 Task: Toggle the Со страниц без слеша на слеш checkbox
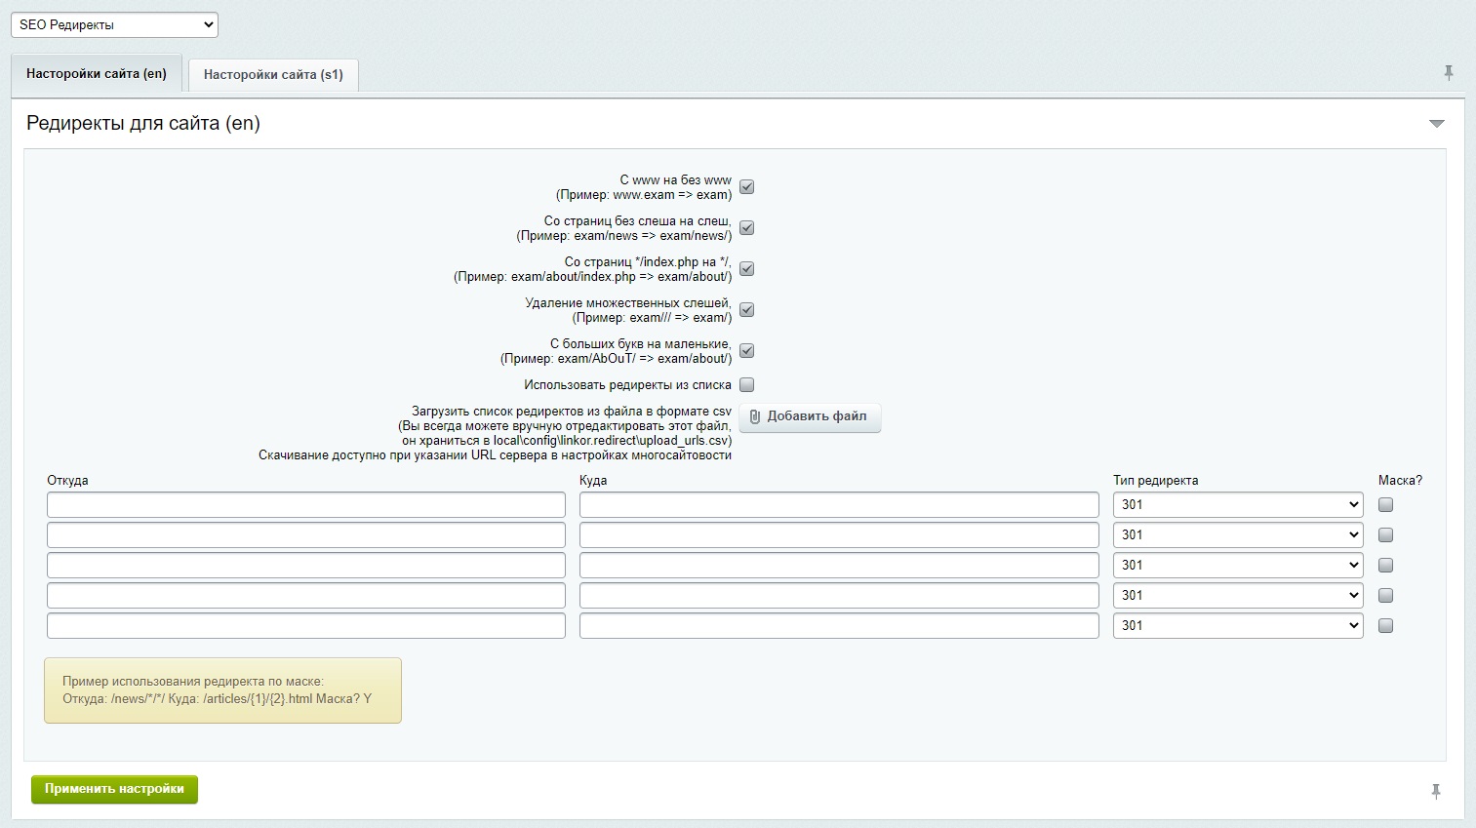click(747, 227)
